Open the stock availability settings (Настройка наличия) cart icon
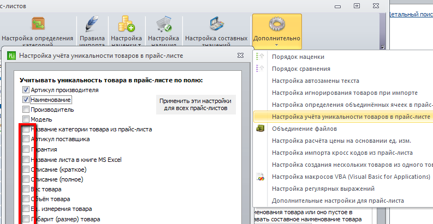 (x=163, y=24)
